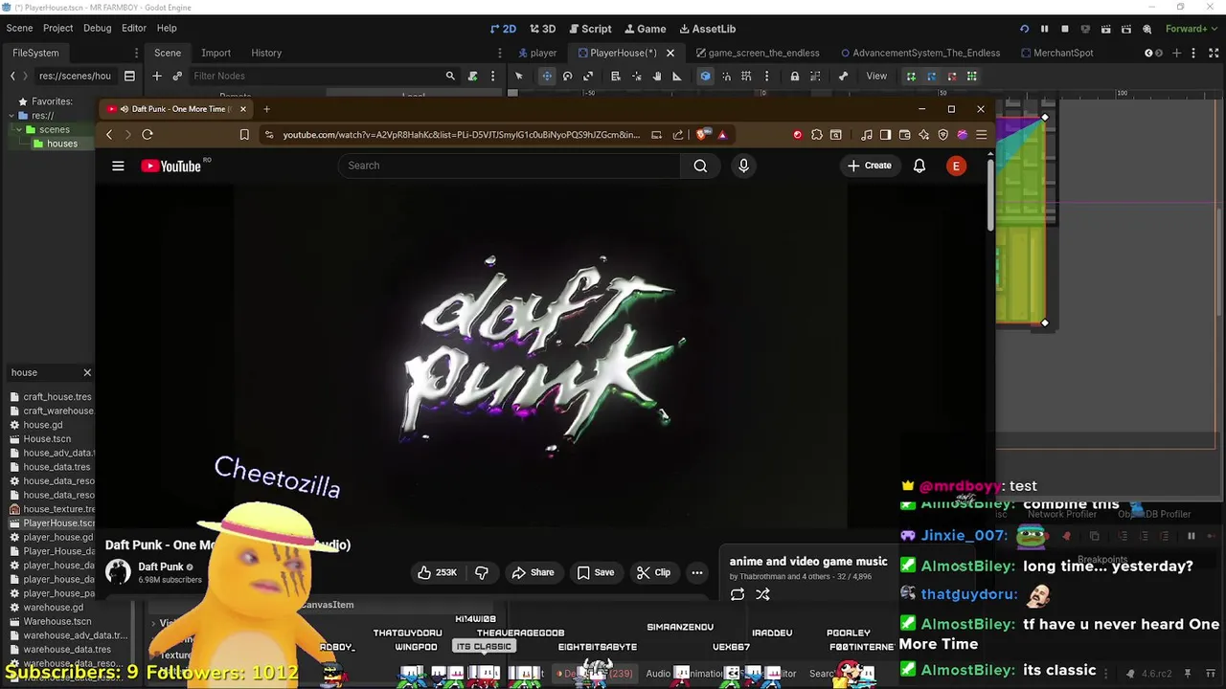Select the Godot Select Mode arrow tool
1226x689 pixels.
click(x=519, y=76)
